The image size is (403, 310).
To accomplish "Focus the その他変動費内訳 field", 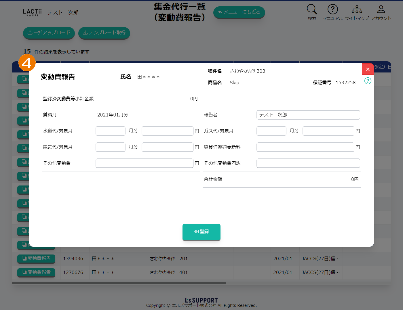I will click(x=308, y=163).
